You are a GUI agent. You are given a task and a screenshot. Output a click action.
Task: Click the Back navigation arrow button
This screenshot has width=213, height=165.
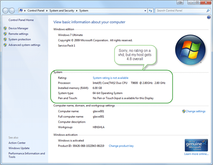[5, 11]
